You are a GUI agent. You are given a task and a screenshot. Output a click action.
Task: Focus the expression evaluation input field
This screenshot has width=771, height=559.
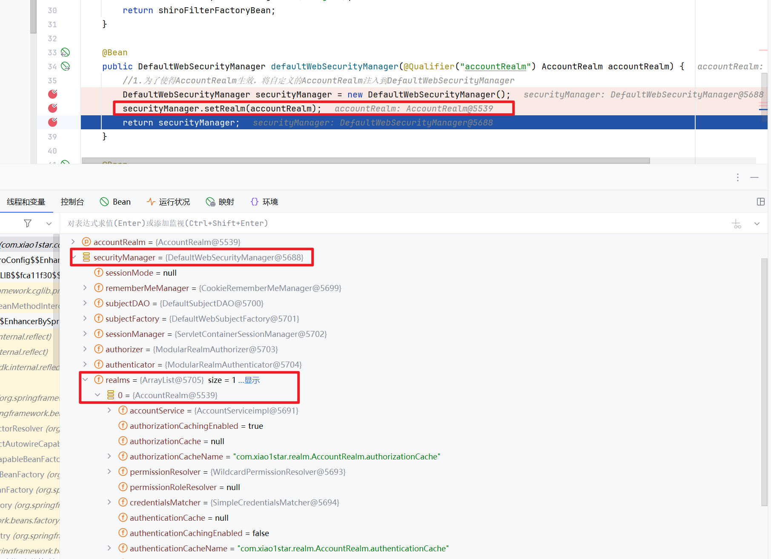pyautogui.click(x=383, y=223)
